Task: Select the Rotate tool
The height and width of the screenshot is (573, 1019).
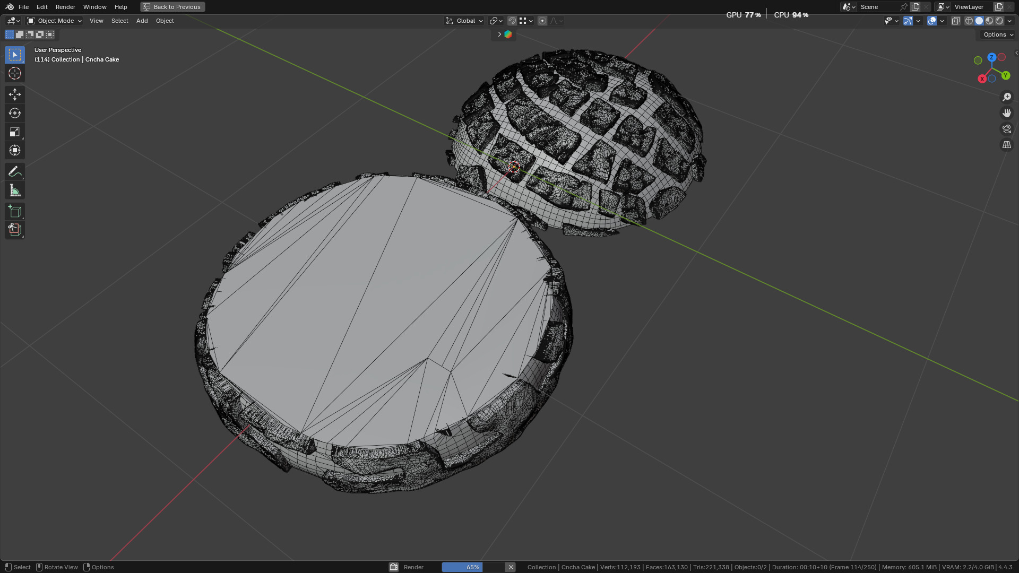Action: (15, 113)
